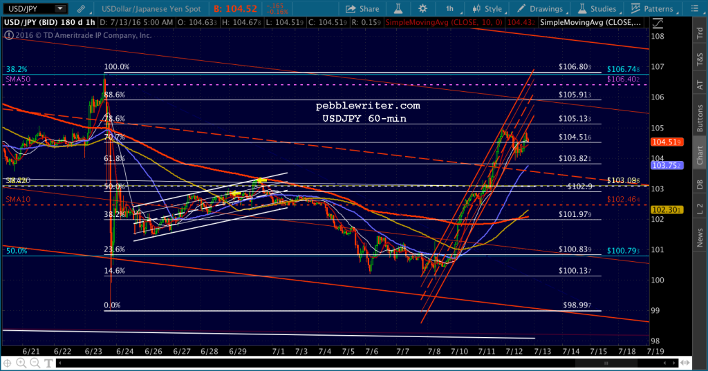Screen dimensions: 708x371
Task: Click the D: 7/13/16 5:00 AM data field
Action: (x=136, y=22)
